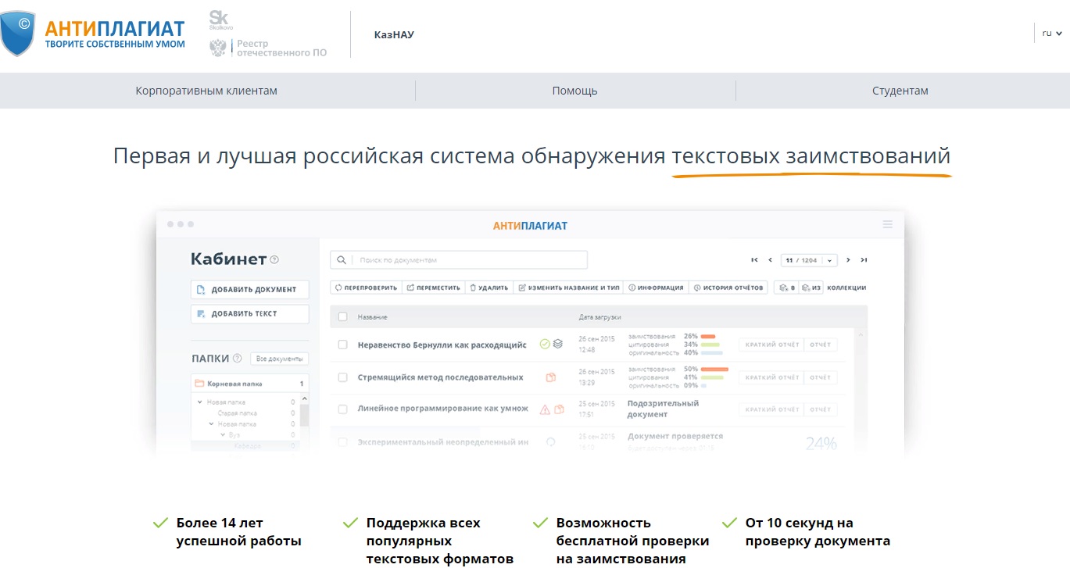1070x568 pixels.
Task: Click the remove from collection 'ИЗ' button
Action: click(811, 288)
